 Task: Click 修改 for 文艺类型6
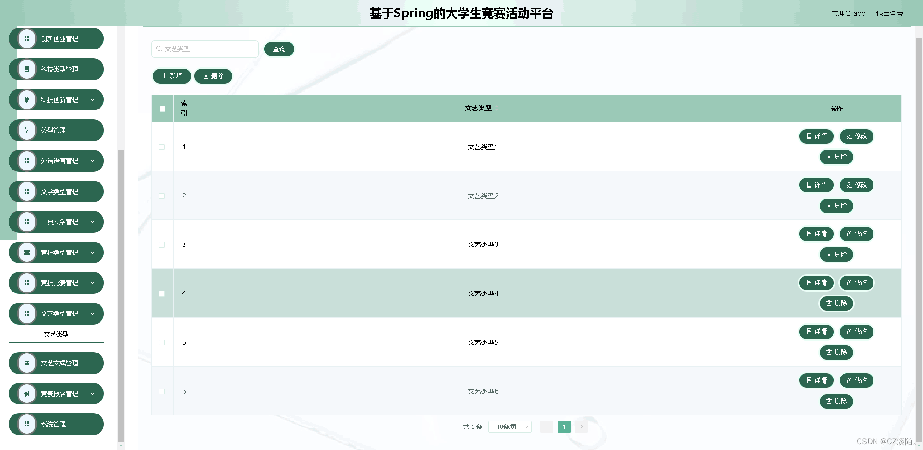(857, 380)
